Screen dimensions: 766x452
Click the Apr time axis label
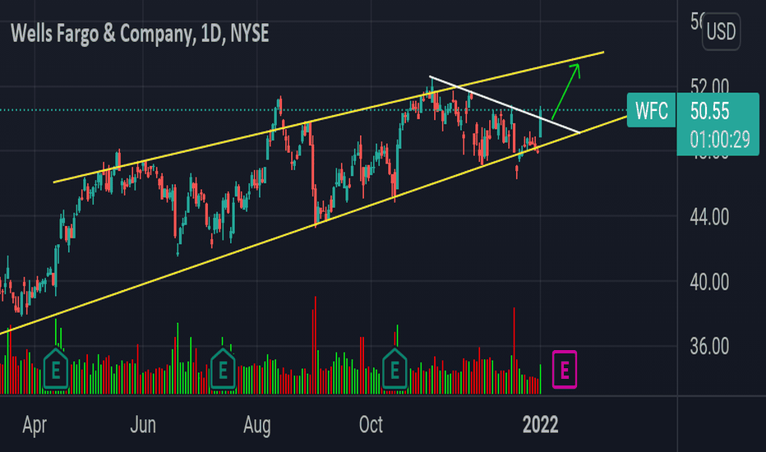tap(35, 425)
